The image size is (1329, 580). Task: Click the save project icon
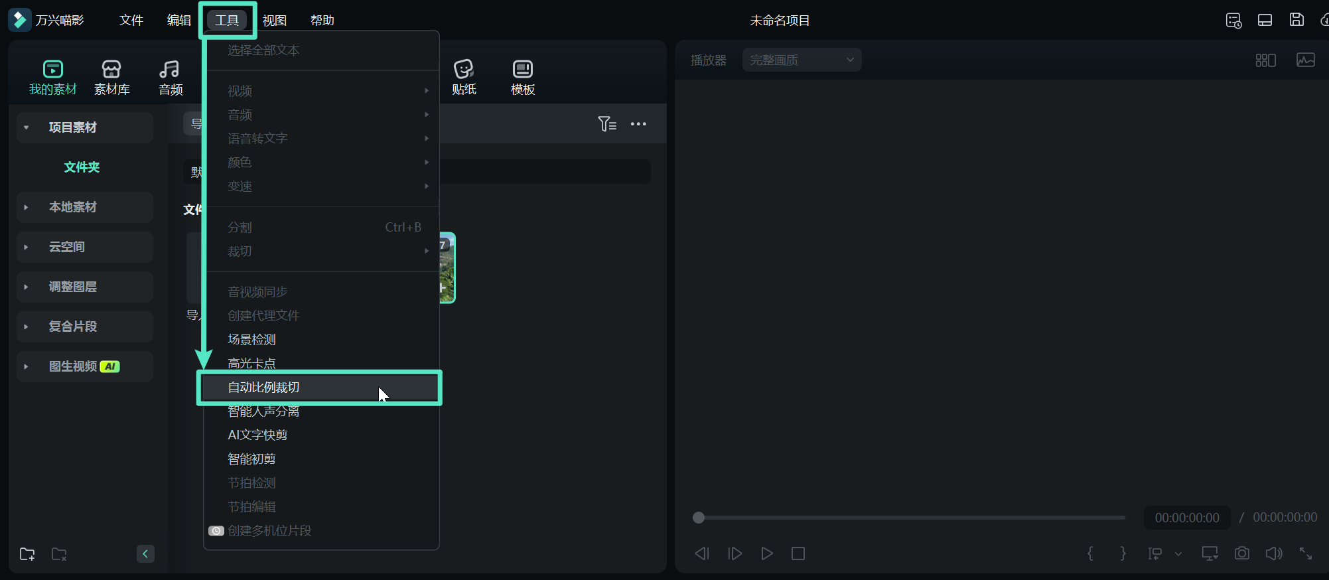pos(1296,20)
